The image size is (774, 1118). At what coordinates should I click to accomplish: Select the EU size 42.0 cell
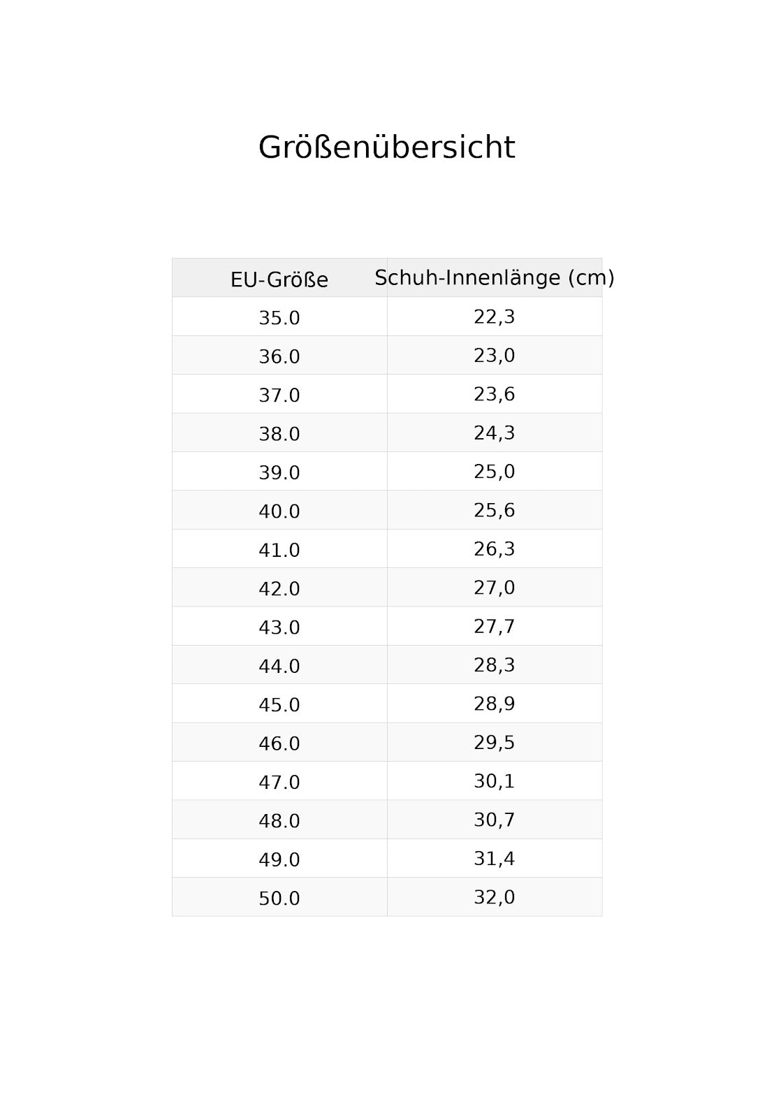pyautogui.click(x=279, y=588)
